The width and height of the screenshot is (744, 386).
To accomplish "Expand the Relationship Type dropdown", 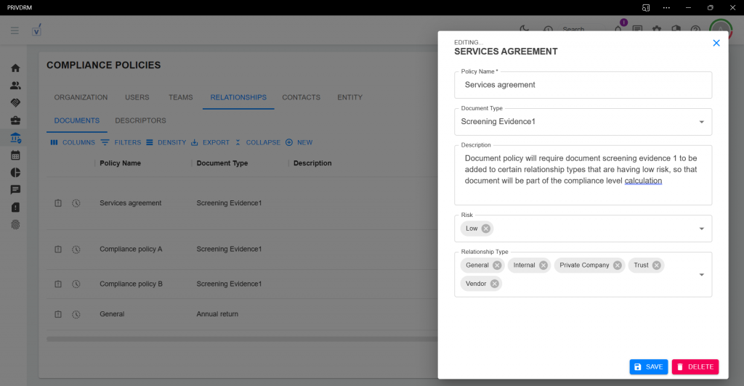I will pos(701,274).
